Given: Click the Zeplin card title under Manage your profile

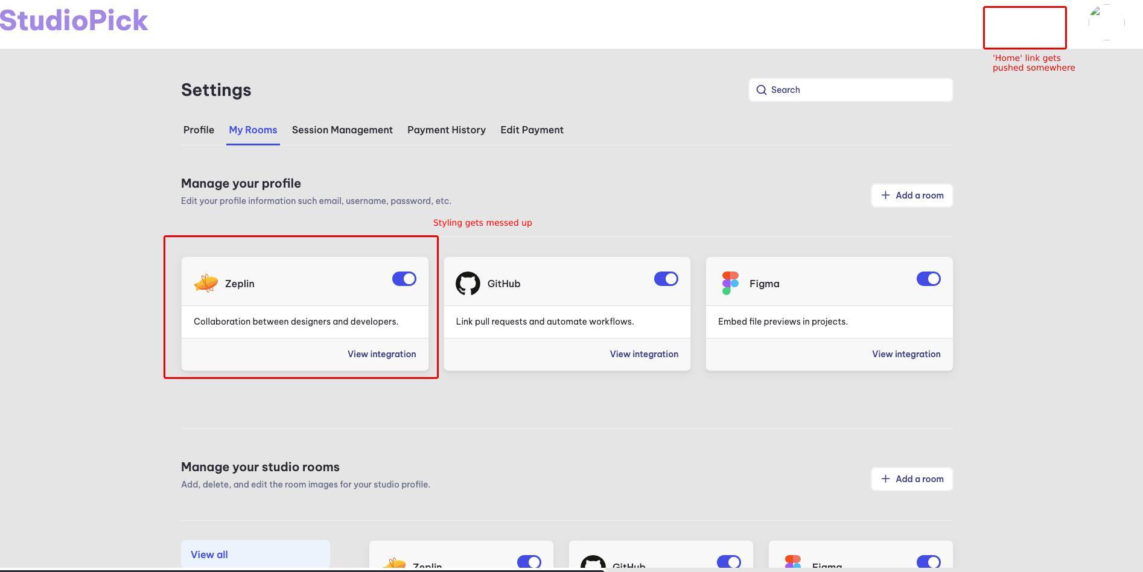Looking at the screenshot, I should 240,284.
